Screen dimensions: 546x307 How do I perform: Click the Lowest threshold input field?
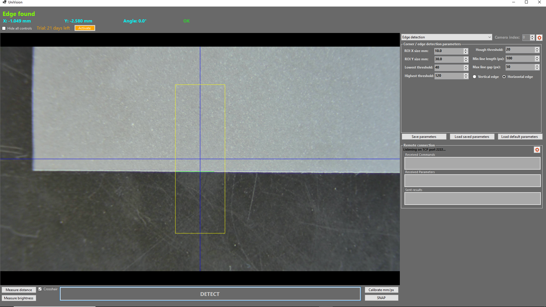pyautogui.click(x=448, y=68)
